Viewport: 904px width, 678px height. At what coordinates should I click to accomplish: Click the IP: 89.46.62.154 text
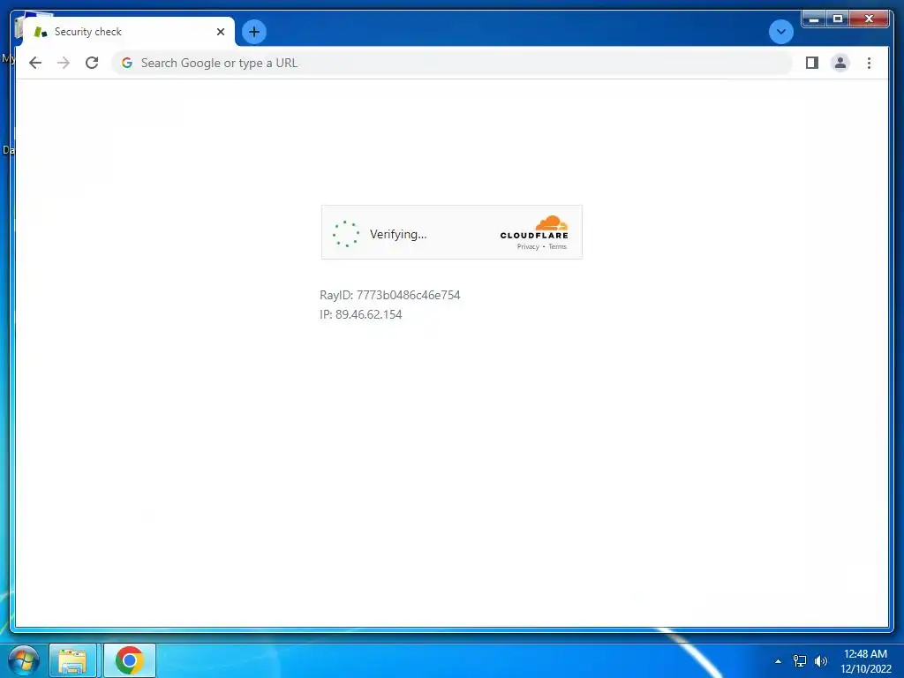click(361, 315)
